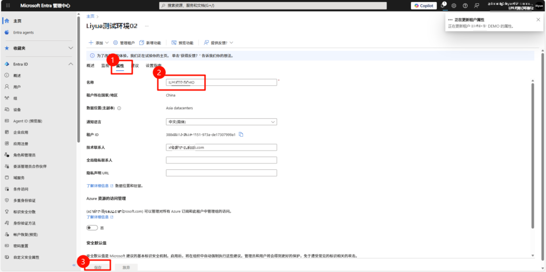Click the help question mark icon
This screenshot has height=272, width=546.
pos(465,5)
